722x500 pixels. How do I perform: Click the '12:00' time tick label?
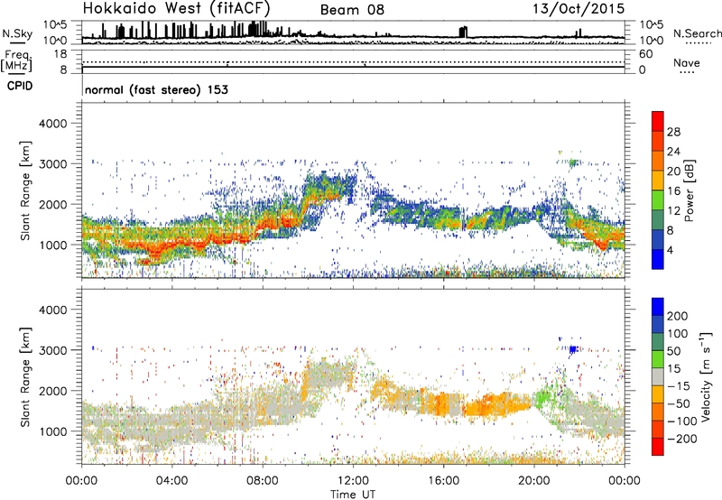pos(353,481)
